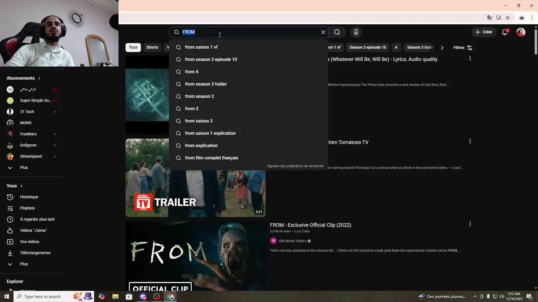Choose suggestion "from explication"
Viewport: 538px width, 302px height.
(248, 146)
